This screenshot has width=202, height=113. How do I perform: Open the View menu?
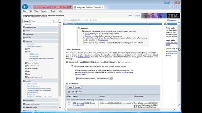point(36,11)
